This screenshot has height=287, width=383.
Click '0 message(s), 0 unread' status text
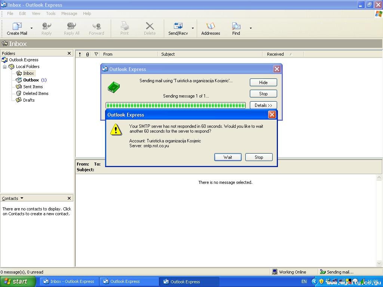coord(22,272)
